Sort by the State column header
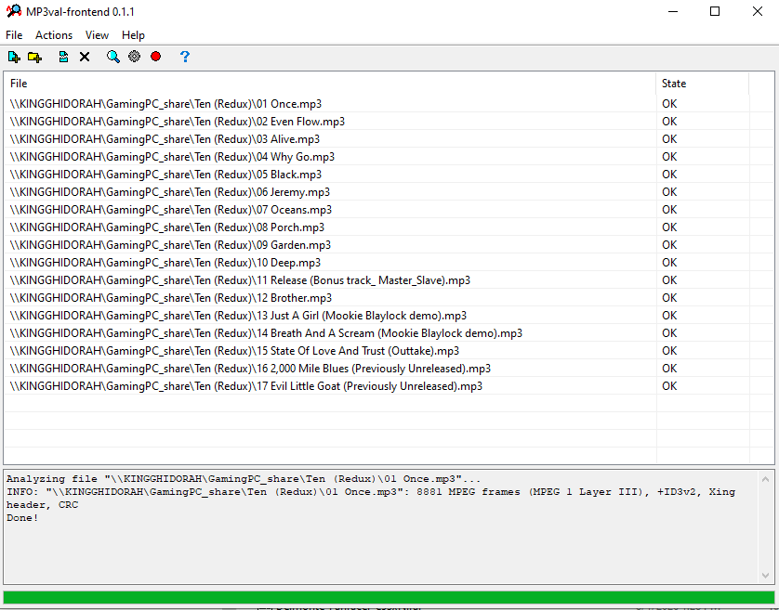 pyautogui.click(x=703, y=84)
